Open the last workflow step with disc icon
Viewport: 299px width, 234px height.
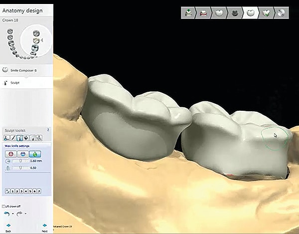pyautogui.click(x=282, y=13)
